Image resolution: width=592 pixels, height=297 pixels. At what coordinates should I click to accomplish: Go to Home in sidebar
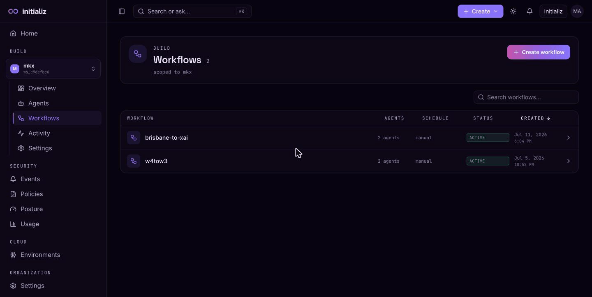53,33
